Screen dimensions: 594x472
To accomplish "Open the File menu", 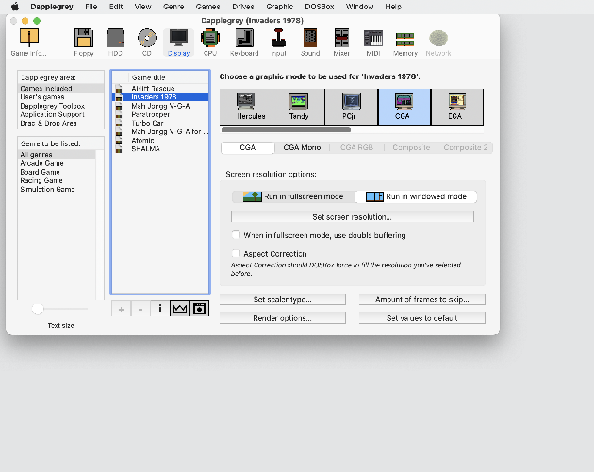I will [x=91, y=7].
